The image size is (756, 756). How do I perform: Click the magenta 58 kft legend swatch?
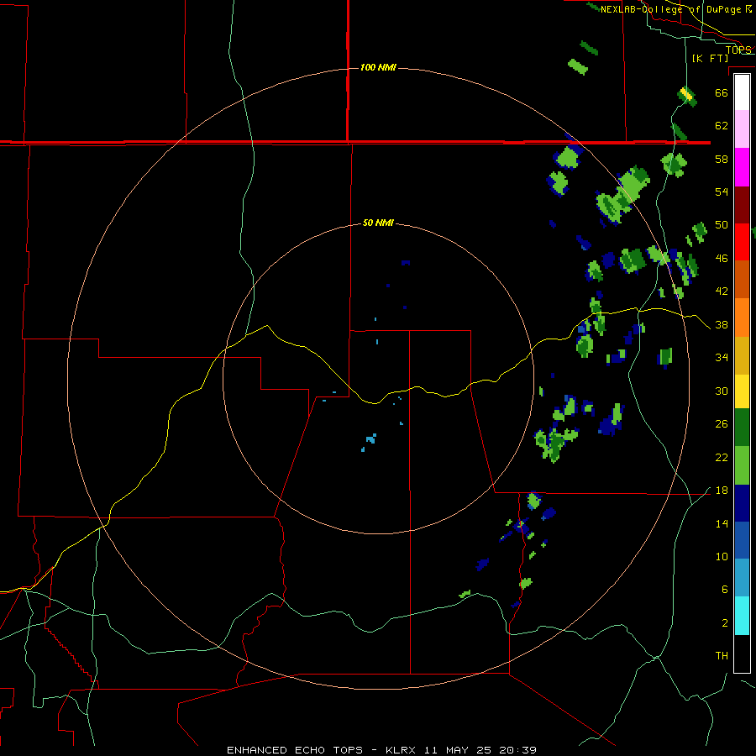coord(742,167)
